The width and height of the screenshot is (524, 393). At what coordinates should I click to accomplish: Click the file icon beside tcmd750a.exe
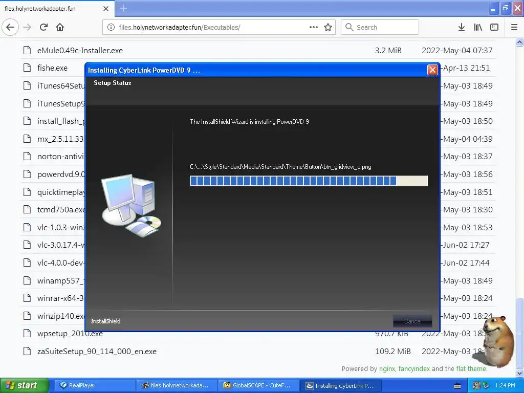point(27,209)
